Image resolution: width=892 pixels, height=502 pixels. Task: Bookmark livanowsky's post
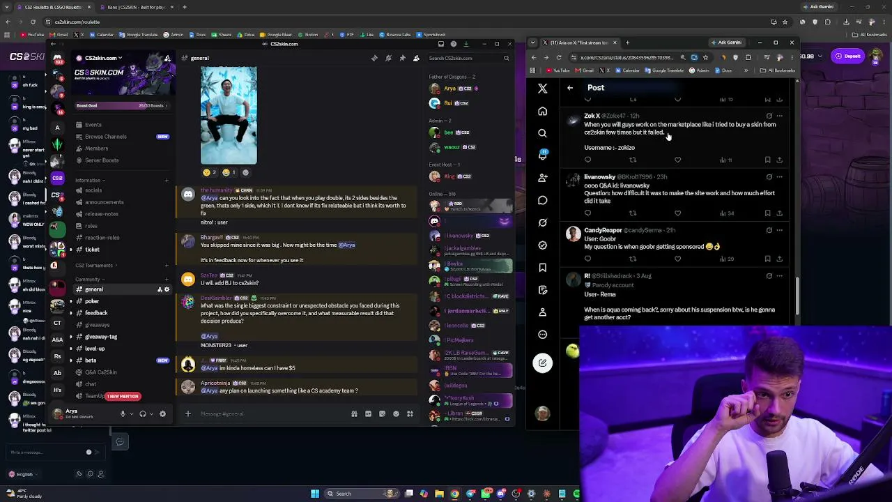pyautogui.click(x=767, y=213)
